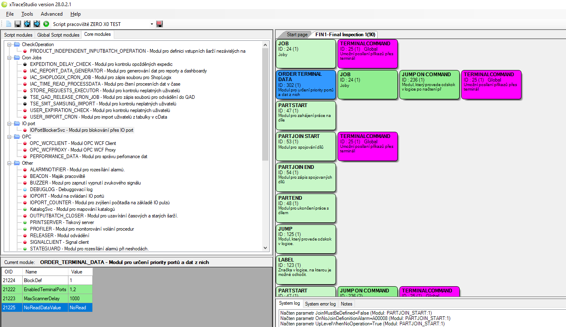Toggle the green status dot beside PRINTSERVER

click(x=25, y=222)
